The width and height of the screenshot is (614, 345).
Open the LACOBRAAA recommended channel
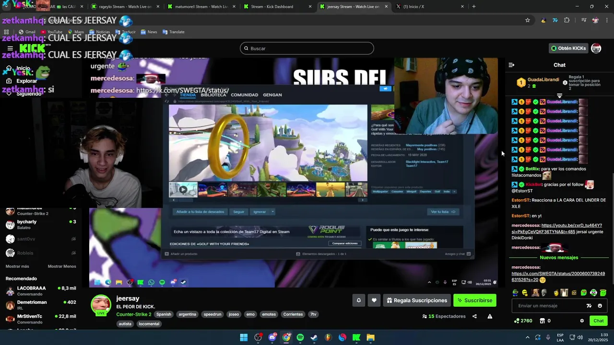(41, 291)
